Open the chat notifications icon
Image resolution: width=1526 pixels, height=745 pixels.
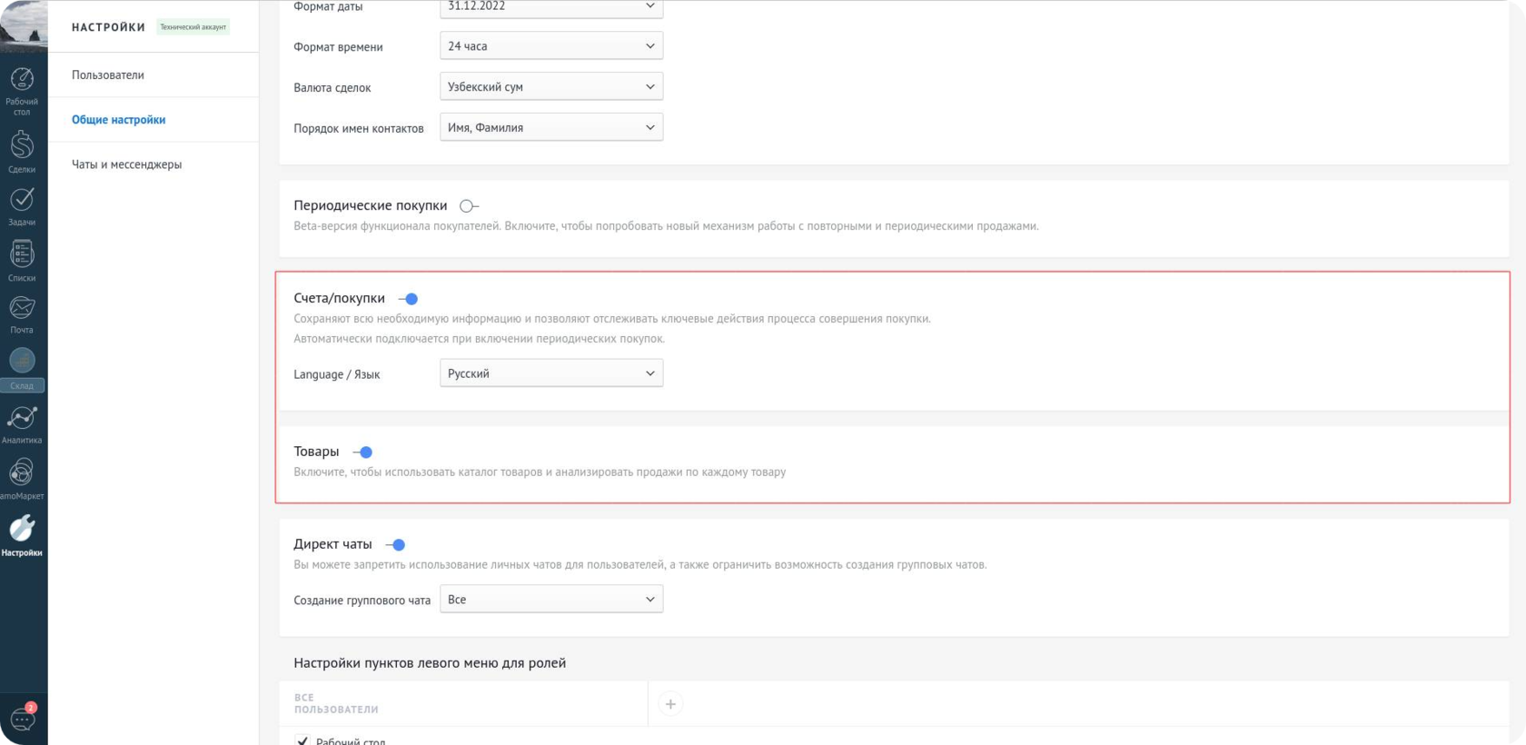click(x=23, y=718)
